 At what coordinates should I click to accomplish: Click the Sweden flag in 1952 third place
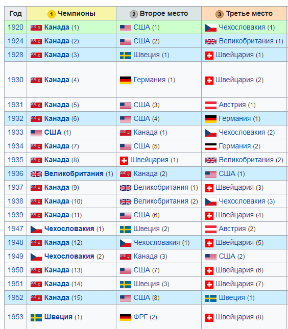point(211,298)
